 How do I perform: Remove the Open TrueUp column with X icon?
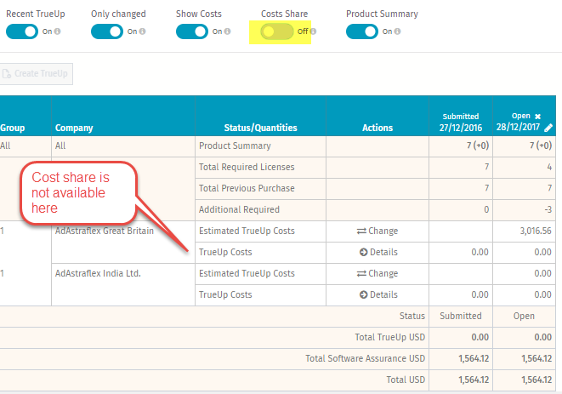(537, 117)
